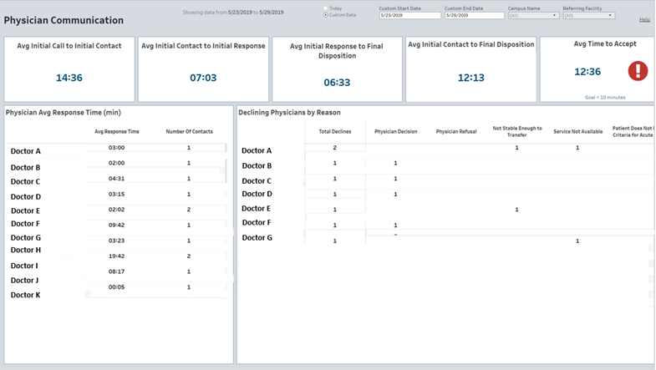Select Doctor C in the declining physicians table
The height and width of the screenshot is (370, 656).
tap(257, 180)
